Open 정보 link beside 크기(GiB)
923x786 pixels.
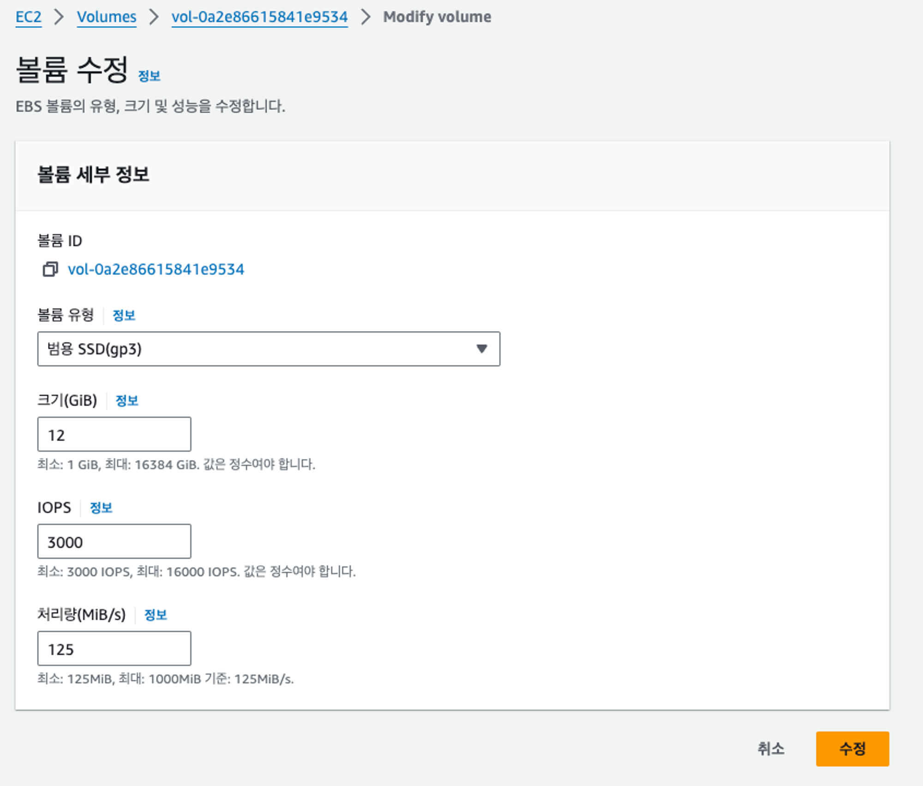[x=126, y=400]
